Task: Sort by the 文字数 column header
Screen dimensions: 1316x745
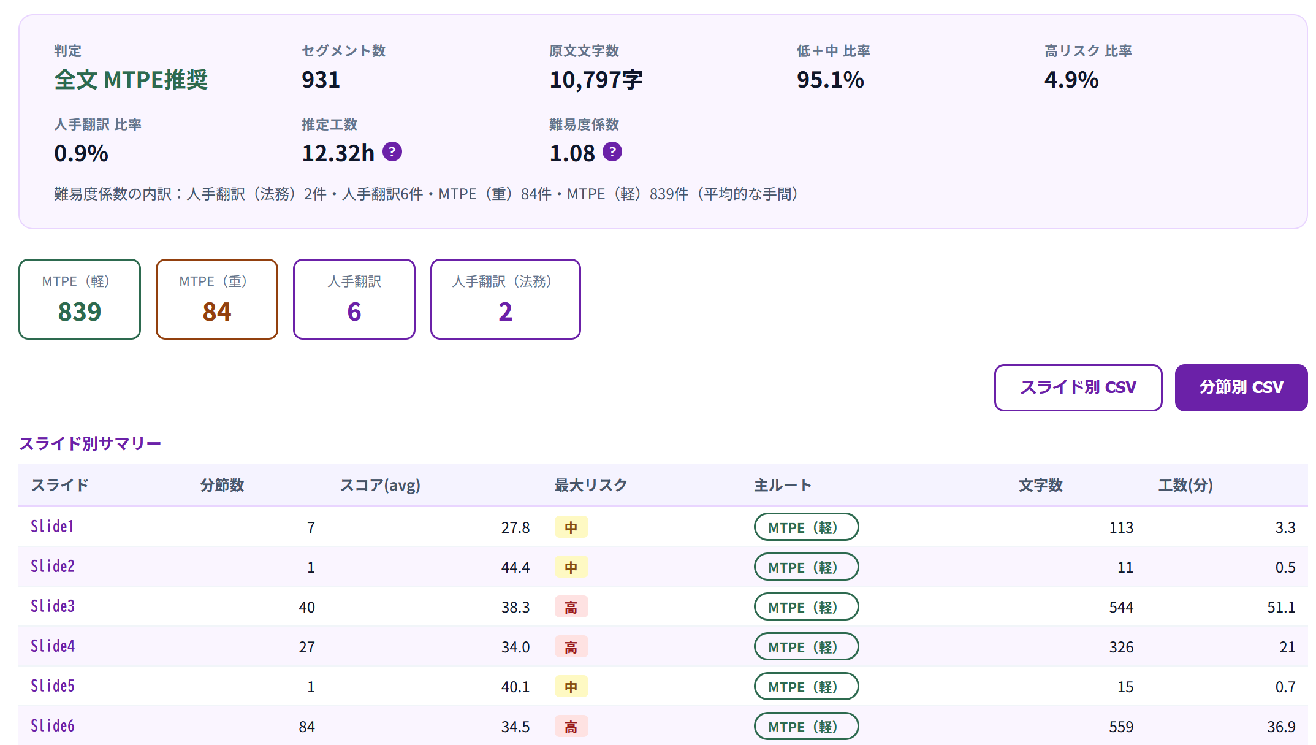Action: (1041, 485)
